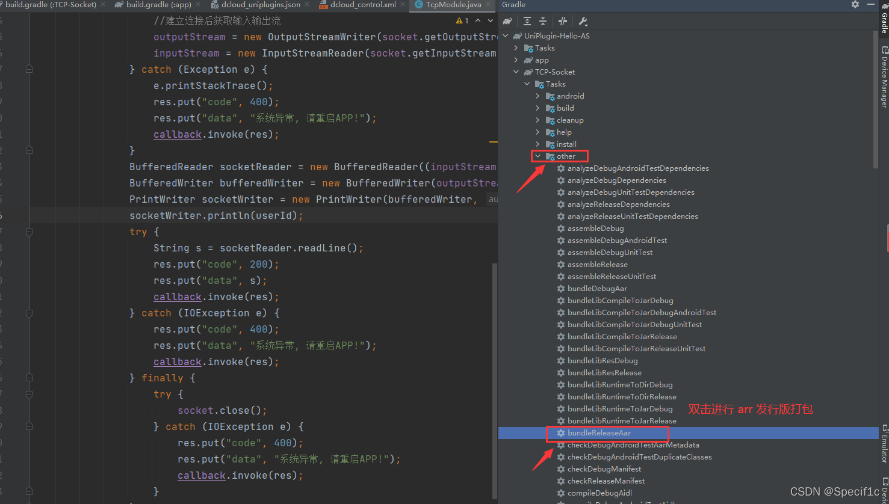The width and height of the screenshot is (889, 504).
Task: Open the Emulator side tab
Action: click(884, 444)
